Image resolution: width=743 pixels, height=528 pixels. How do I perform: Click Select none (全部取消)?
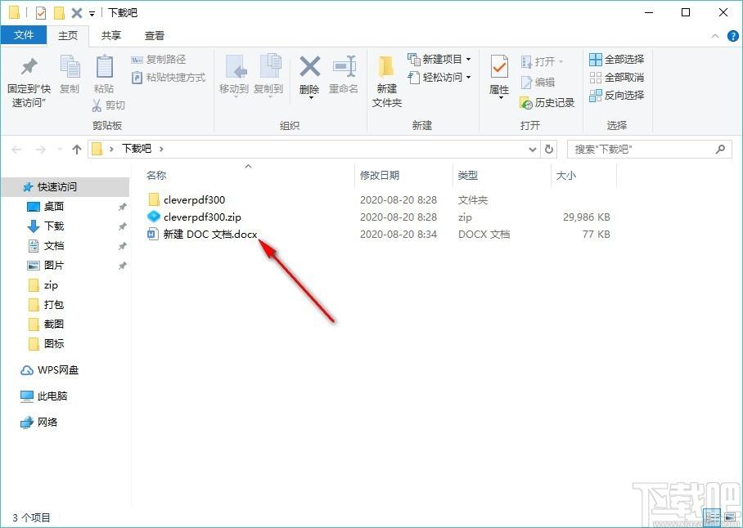[616, 77]
